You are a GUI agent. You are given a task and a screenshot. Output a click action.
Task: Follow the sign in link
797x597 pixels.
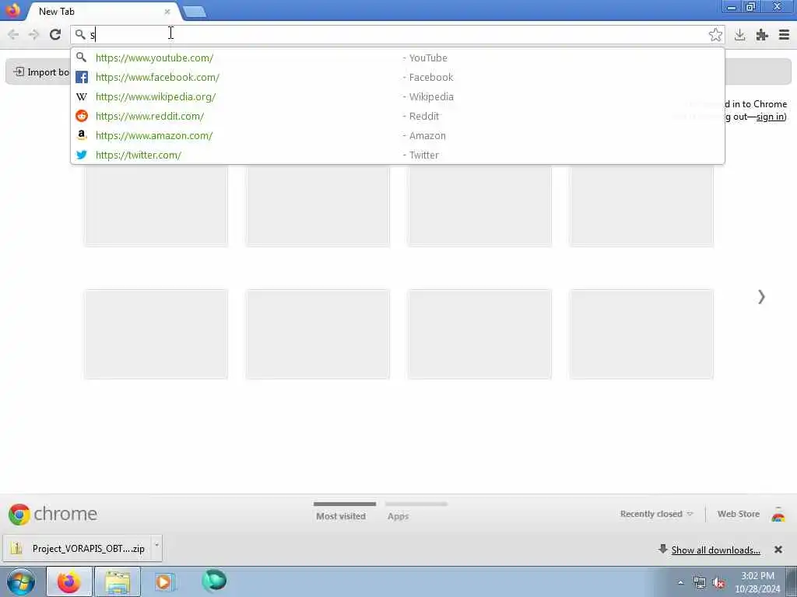click(x=770, y=117)
